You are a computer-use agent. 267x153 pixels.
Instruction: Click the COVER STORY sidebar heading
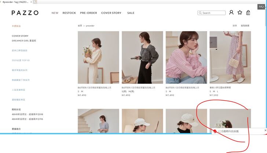click(x=20, y=36)
